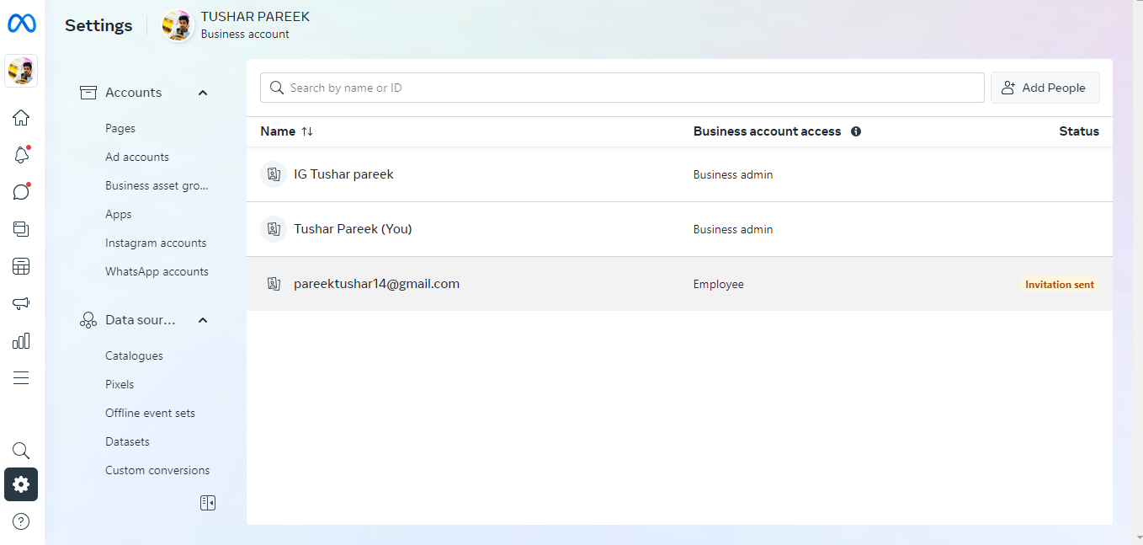Open Ad accounts in the settings menu

click(x=137, y=157)
